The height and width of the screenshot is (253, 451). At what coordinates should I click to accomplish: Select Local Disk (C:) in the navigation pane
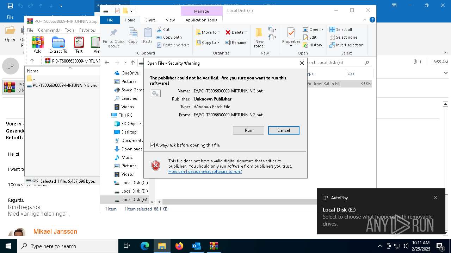[x=131, y=183]
